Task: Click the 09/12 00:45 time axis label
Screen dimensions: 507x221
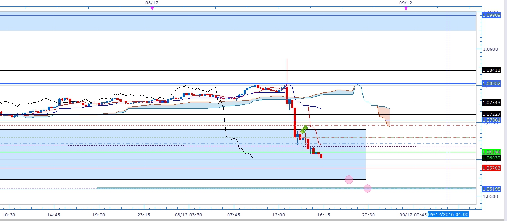Action: pyautogui.click(x=413, y=214)
